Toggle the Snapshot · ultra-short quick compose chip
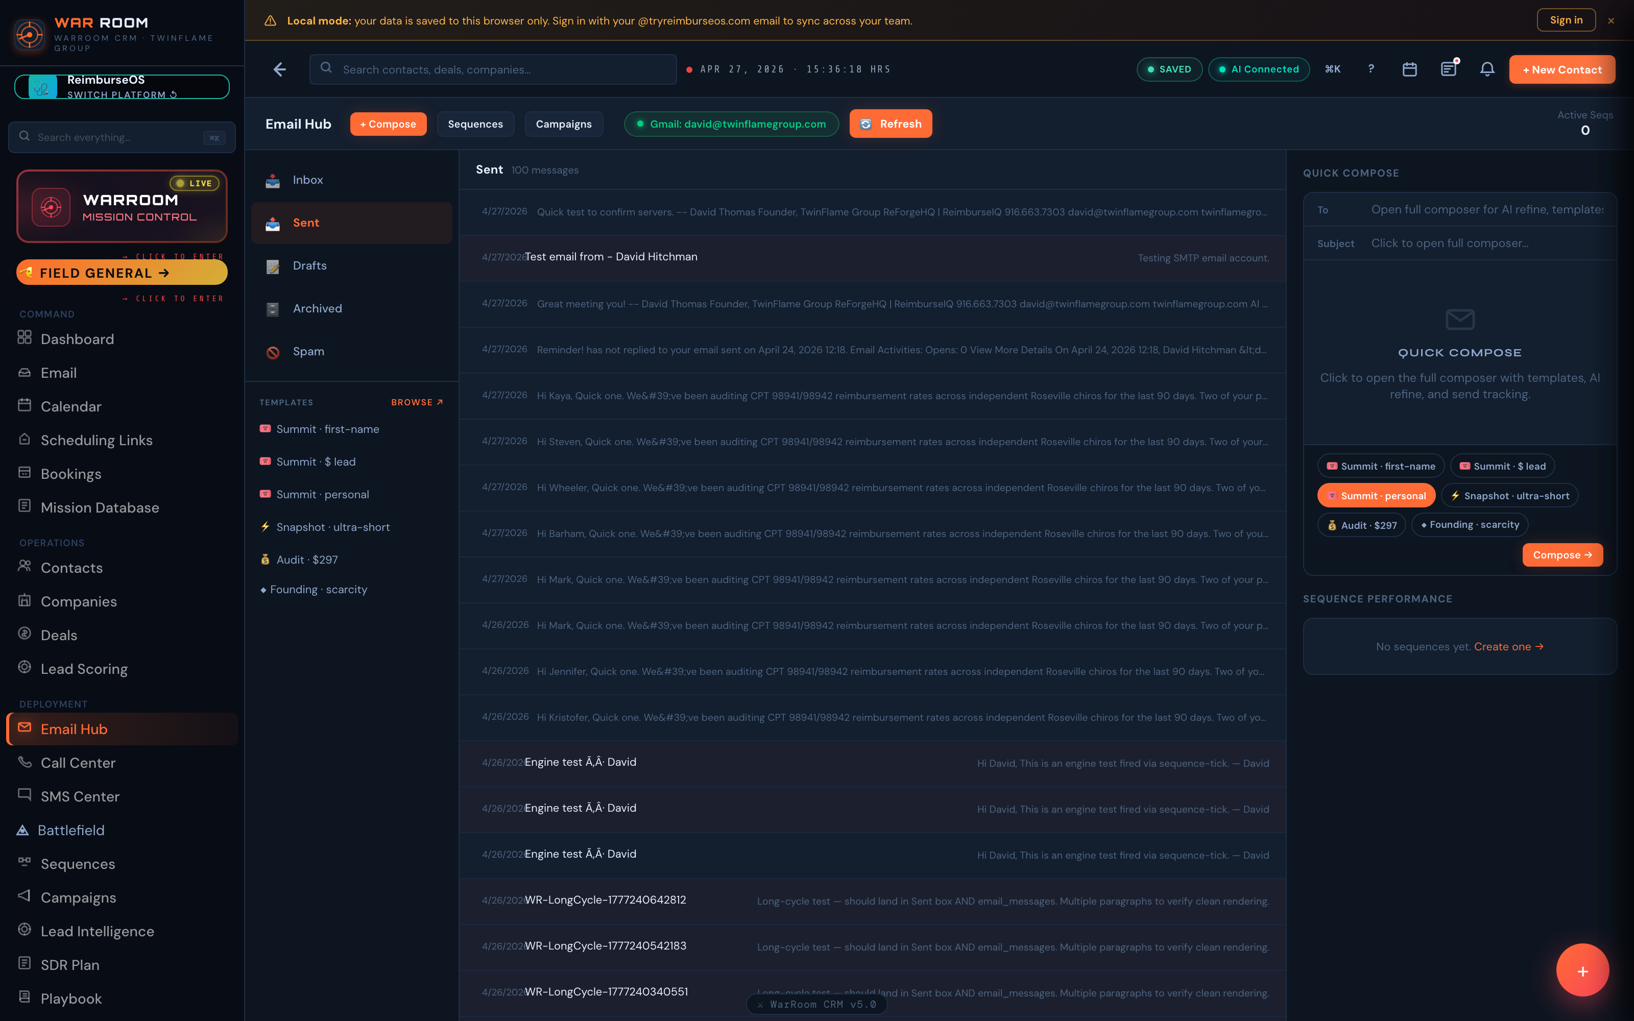Image resolution: width=1634 pixels, height=1021 pixels. point(1510,495)
